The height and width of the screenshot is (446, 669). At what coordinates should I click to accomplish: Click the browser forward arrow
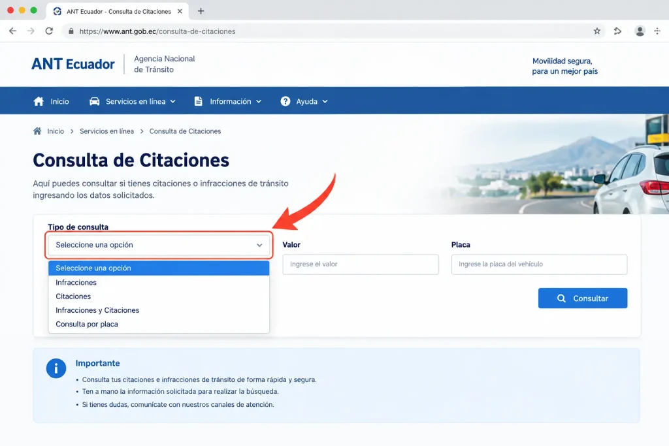31,31
